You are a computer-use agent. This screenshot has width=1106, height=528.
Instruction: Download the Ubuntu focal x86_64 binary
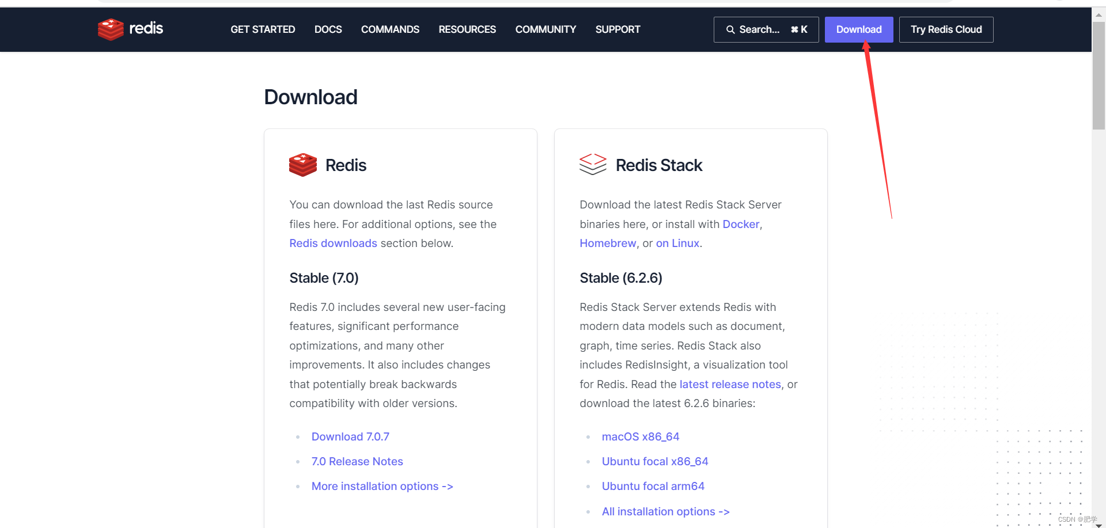(x=655, y=461)
